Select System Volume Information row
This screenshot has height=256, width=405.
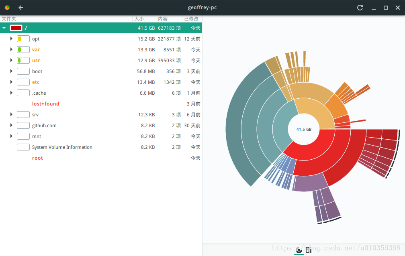[101, 147]
